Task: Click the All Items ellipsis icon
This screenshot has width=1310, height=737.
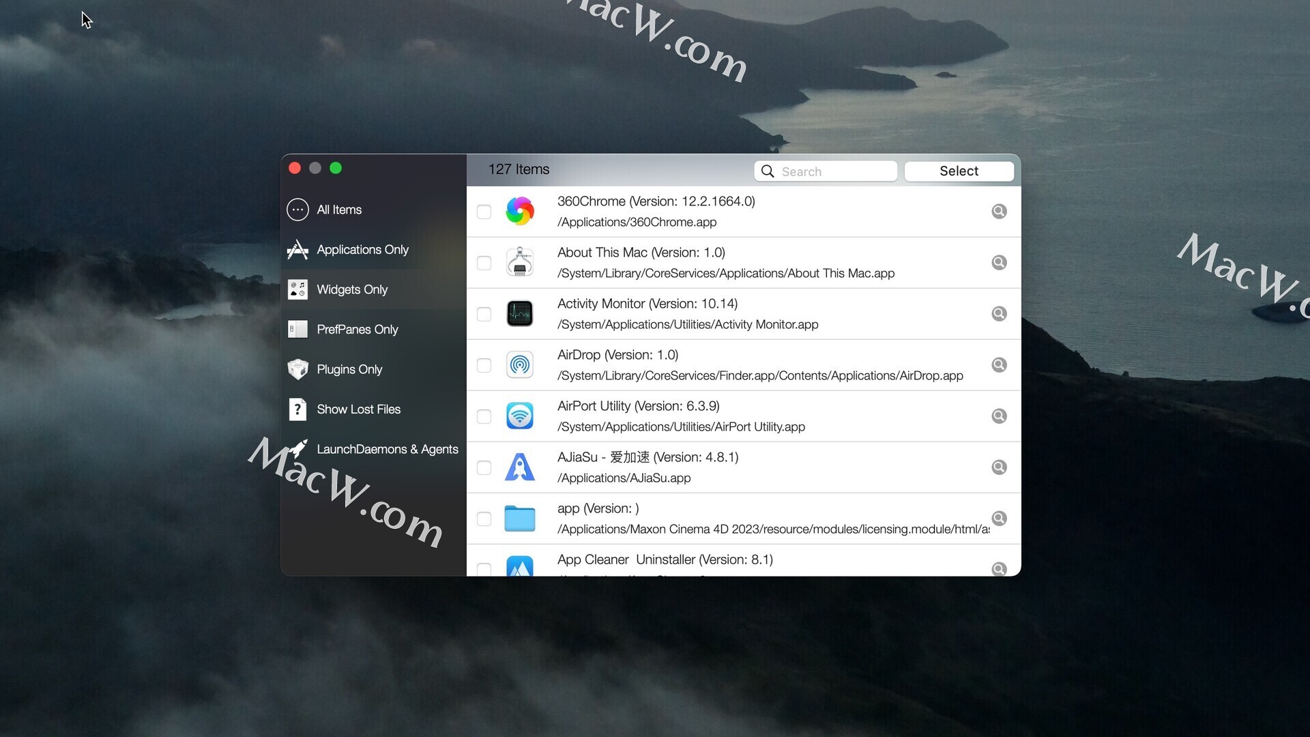Action: click(x=297, y=209)
